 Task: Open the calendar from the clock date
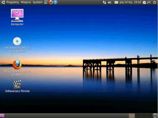pyautogui.click(x=130, y=2)
